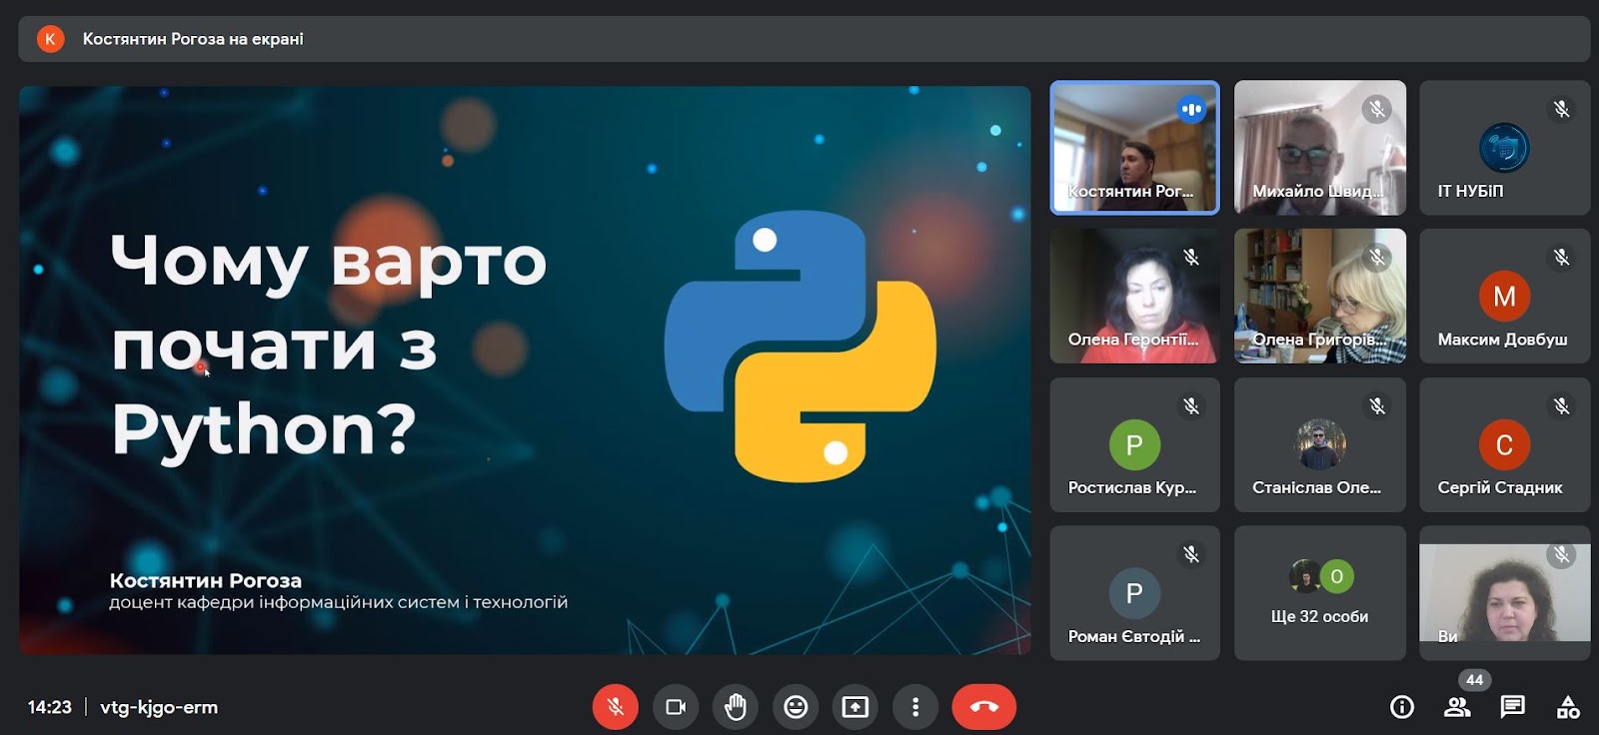Viewport: 1599px width, 735px height.
Task: Click the 14:23 time display
Action: point(50,707)
